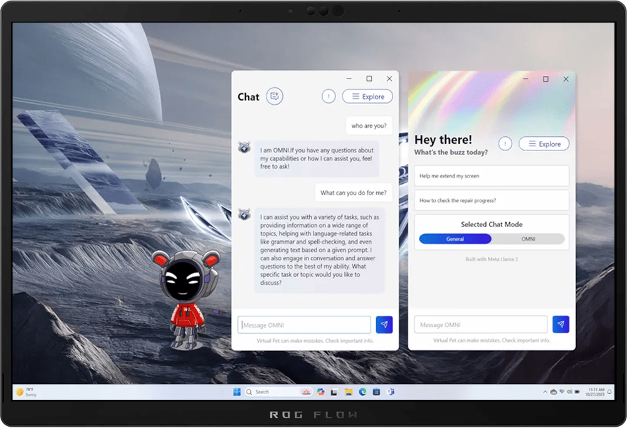Select the "What can you do for me?" message

(x=354, y=193)
